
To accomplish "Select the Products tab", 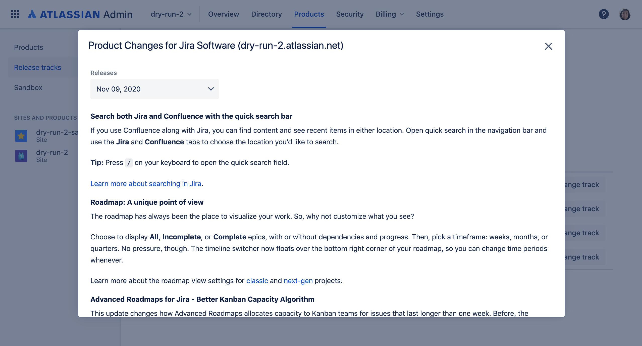I will pyautogui.click(x=309, y=14).
